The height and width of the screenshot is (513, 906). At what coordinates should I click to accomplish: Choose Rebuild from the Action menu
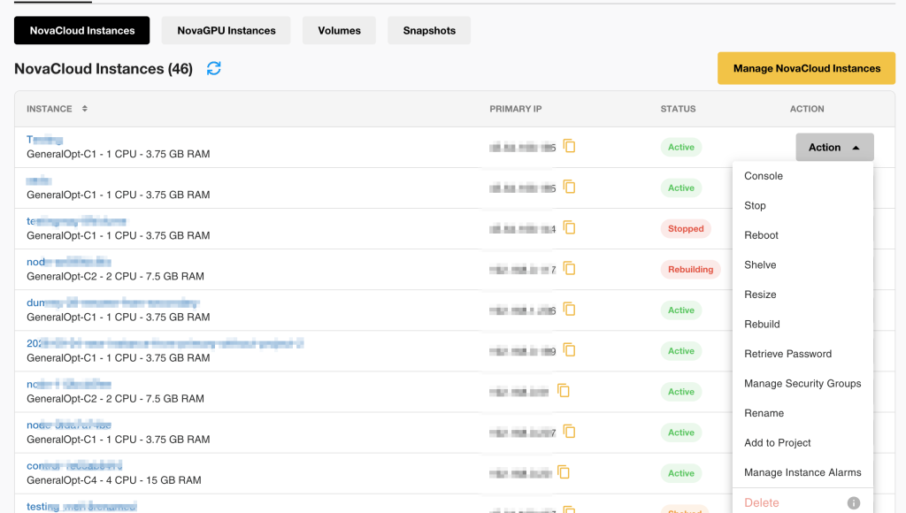pos(762,324)
